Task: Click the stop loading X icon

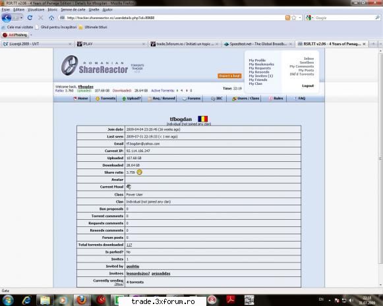Action: (41, 18)
